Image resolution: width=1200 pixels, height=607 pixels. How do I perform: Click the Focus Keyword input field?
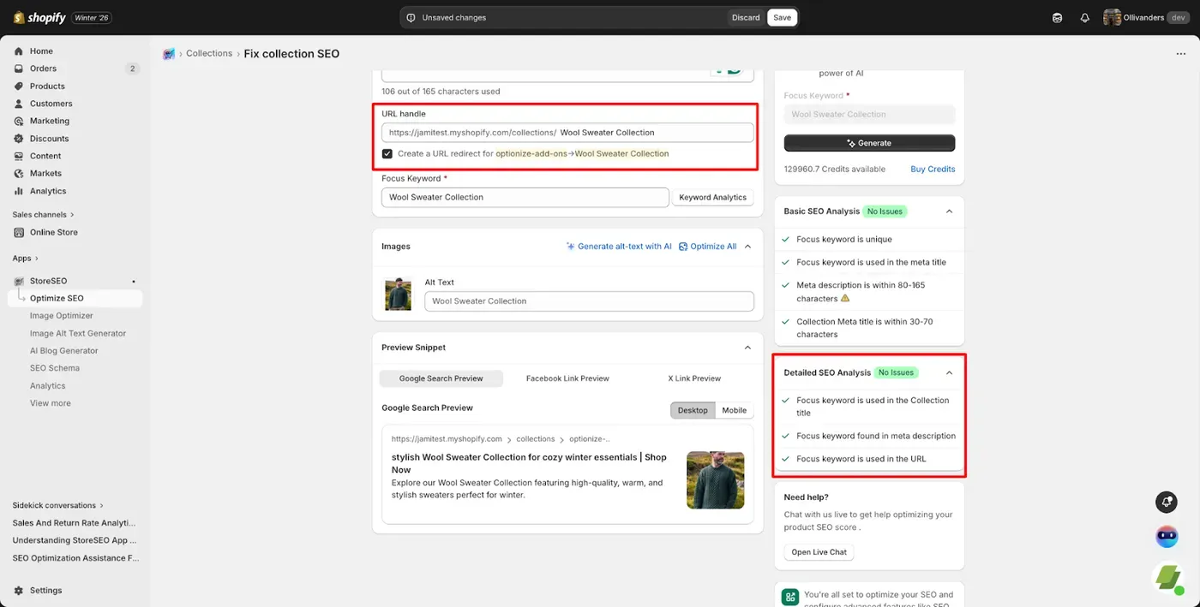tap(525, 197)
